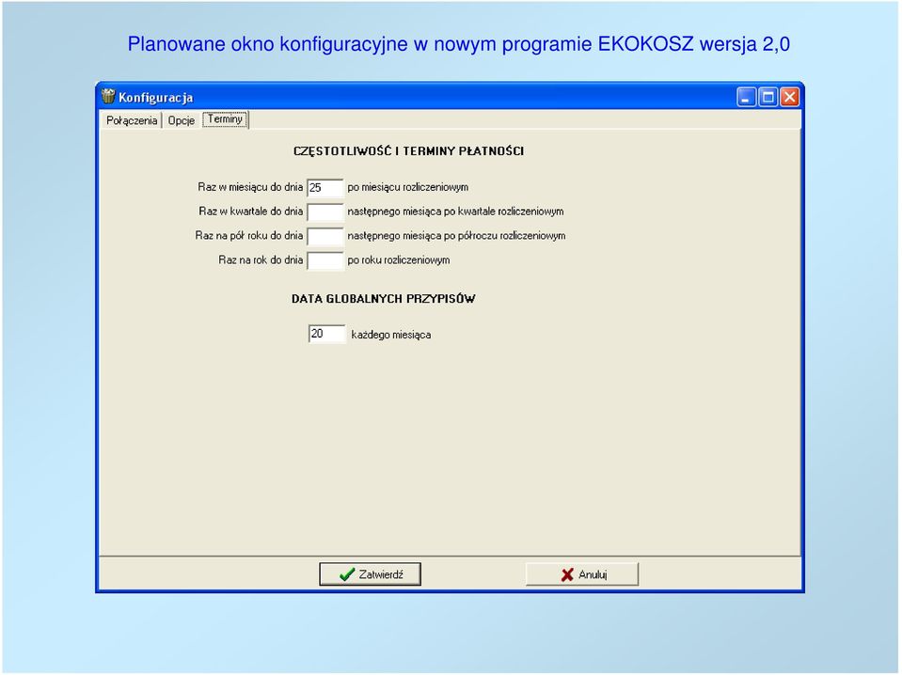Click the Raz na rok do dnia field
902x675 pixels.
(325, 260)
